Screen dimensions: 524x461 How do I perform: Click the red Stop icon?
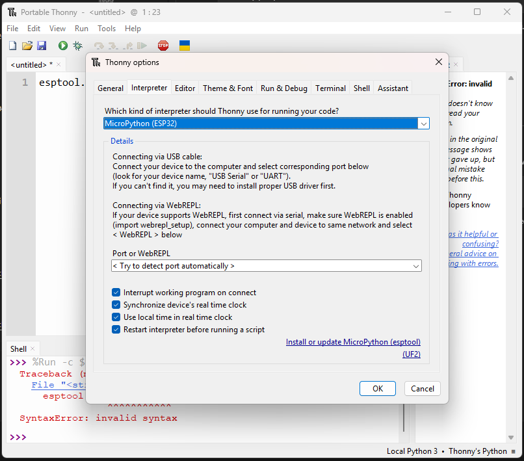163,46
